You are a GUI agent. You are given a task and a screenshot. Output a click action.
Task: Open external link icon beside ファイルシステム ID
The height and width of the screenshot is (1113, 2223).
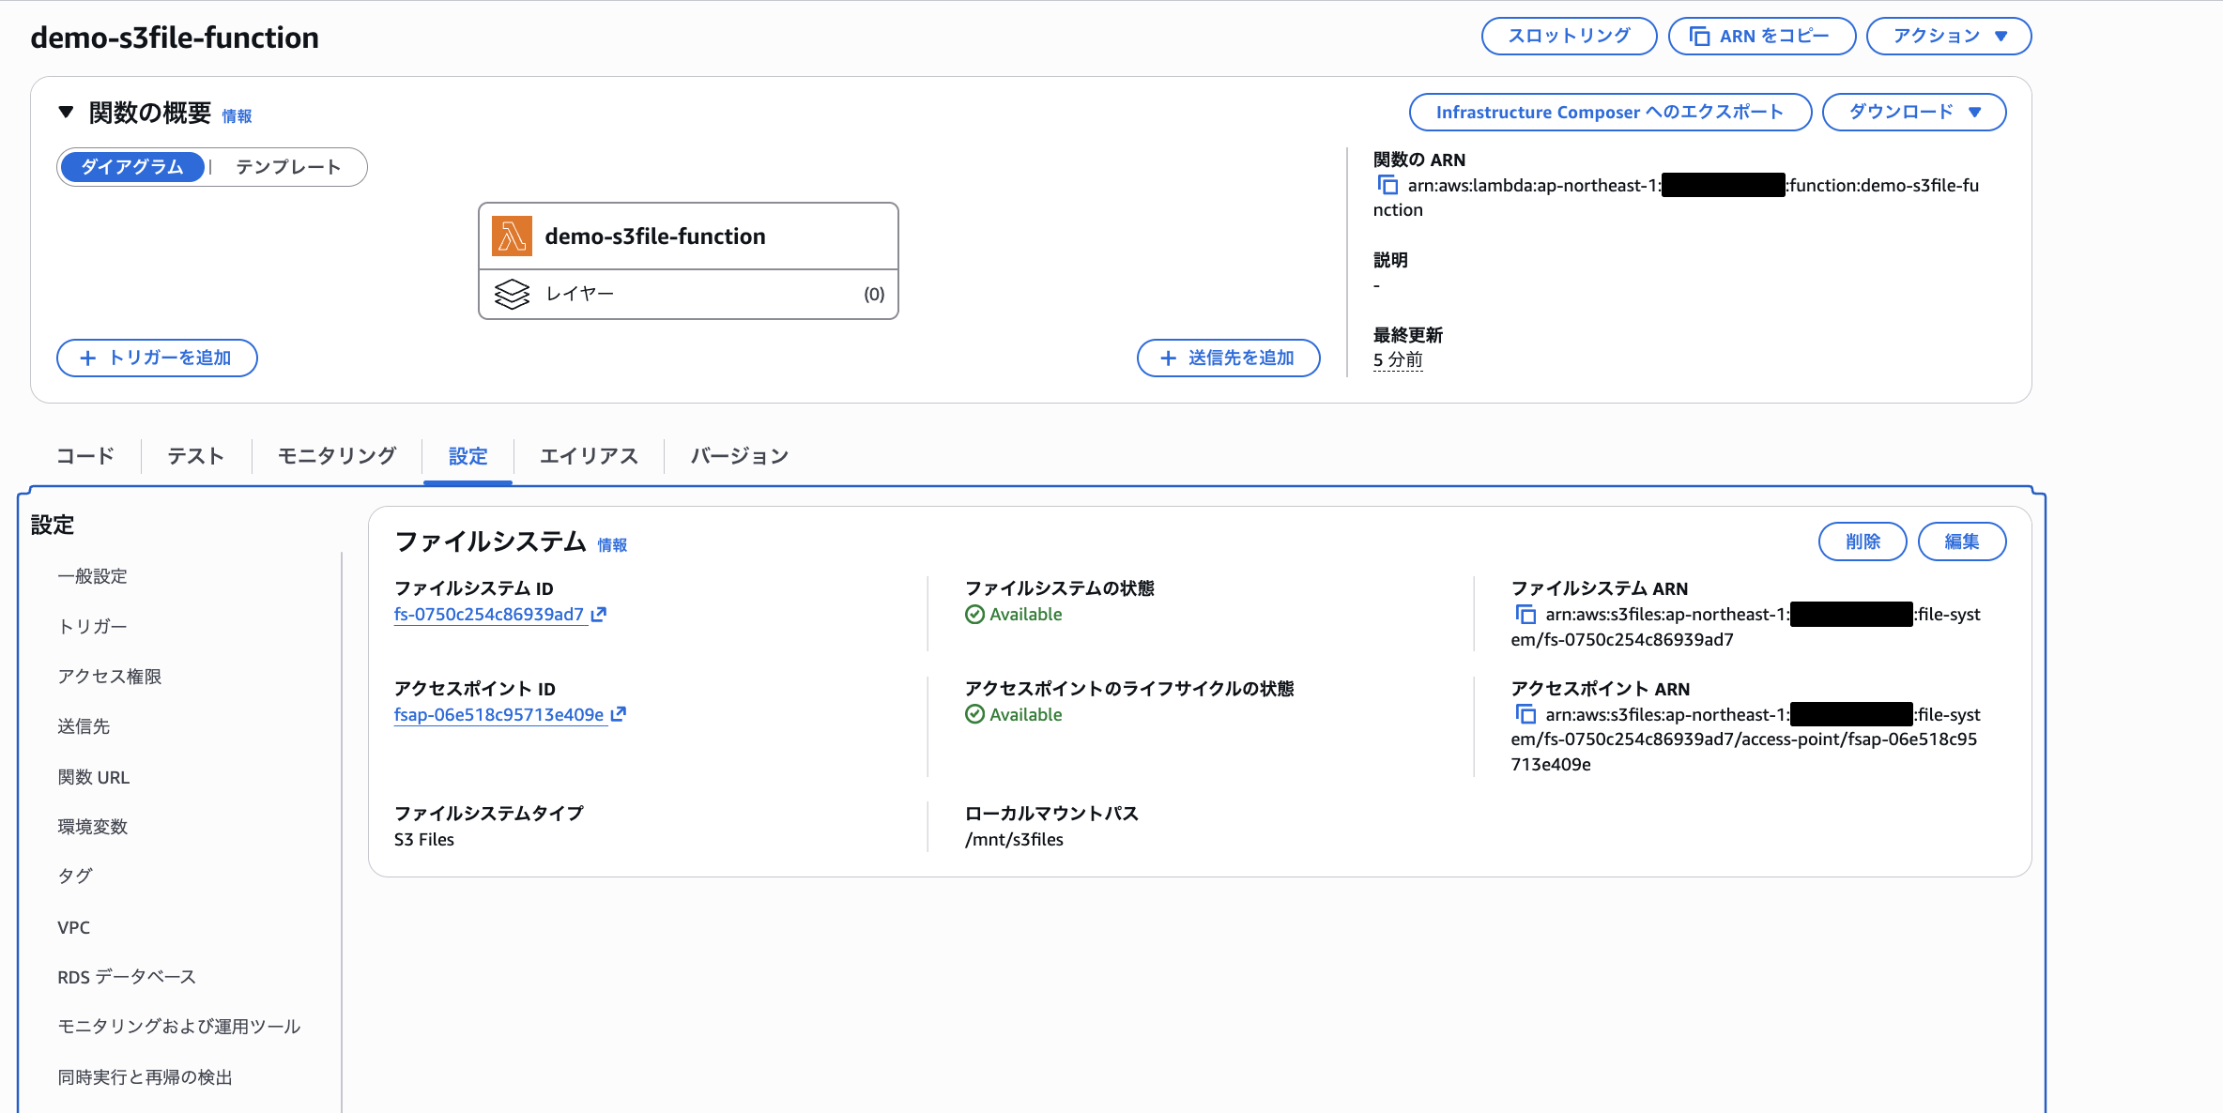pos(601,615)
